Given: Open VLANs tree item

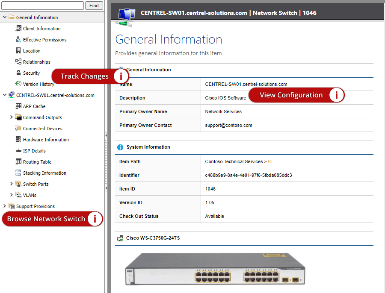Looking at the screenshot, I should coord(30,195).
